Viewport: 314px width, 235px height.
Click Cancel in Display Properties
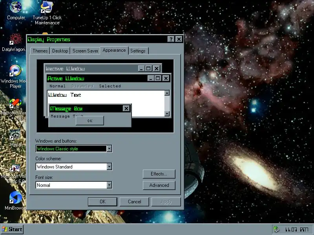click(134, 202)
